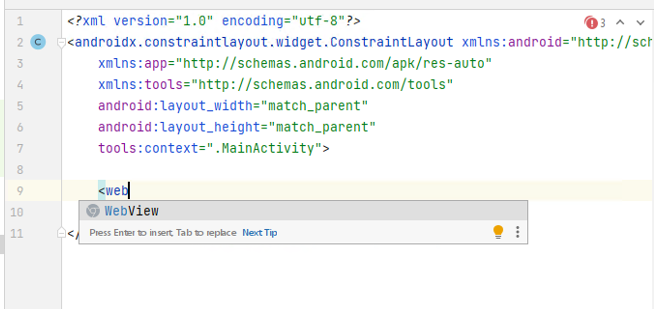Select WebView from the autocomplete list
The height and width of the screenshot is (309, 654).
[x=132, y=211]
